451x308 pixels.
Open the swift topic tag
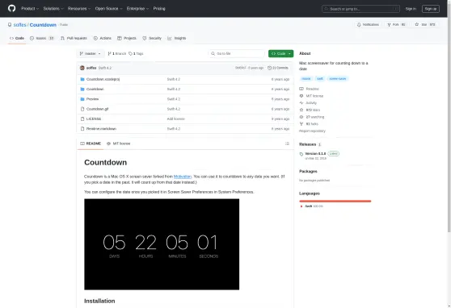[x=320, y=79]
